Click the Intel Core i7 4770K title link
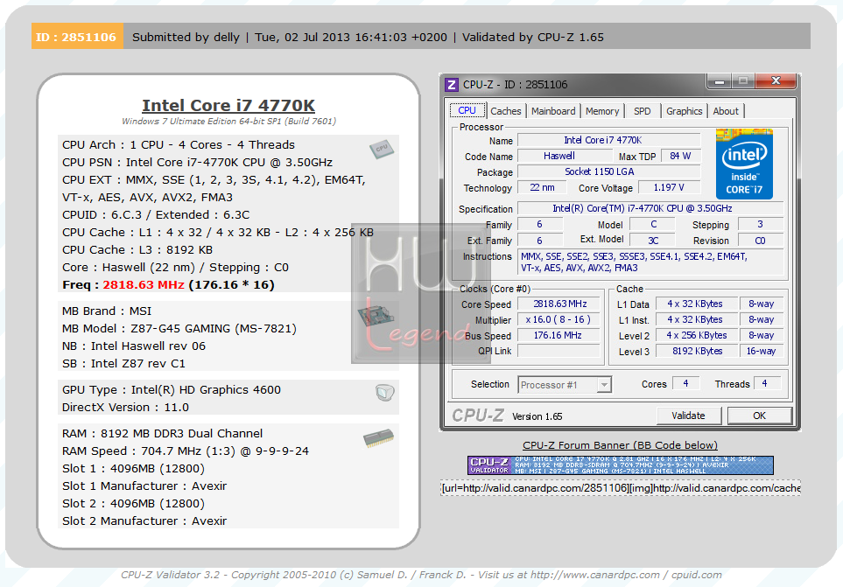Screen dimensions: 843x587 tap(228, 105)
